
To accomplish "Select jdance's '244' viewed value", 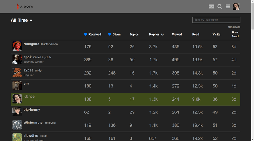I will pos(176,99).
